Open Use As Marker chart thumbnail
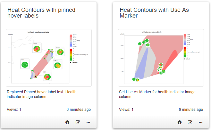This screenshot has height=130, width=211. (x=161, y=57)
